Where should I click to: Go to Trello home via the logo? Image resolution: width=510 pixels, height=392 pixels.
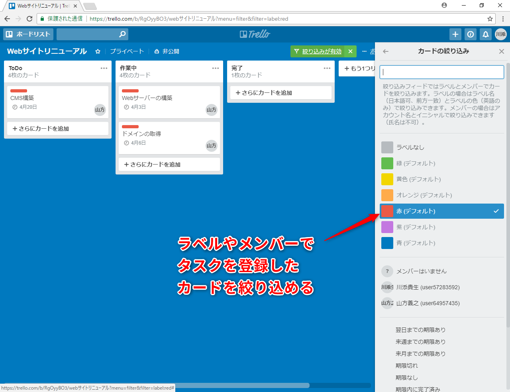coord(255,34)
